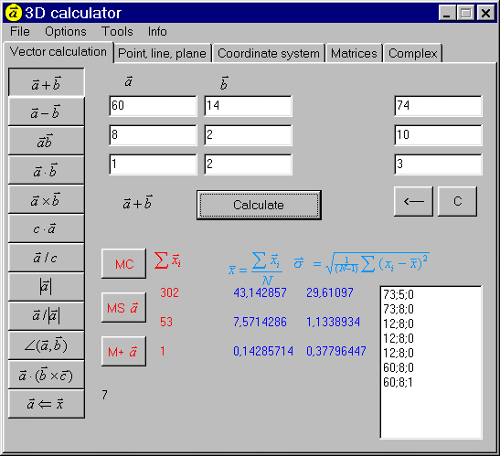
Task: Click the sum value 302
Action: 169,292
